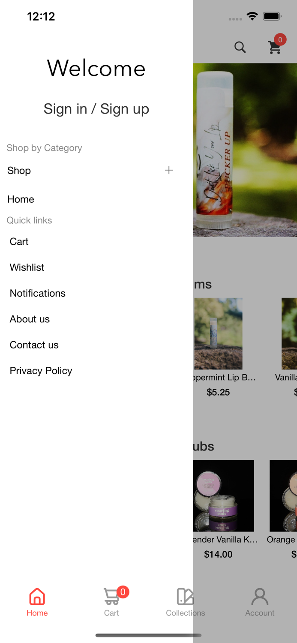The image size is (297, 643).
Task: Open the search magnifier icon
Action: 240,47
